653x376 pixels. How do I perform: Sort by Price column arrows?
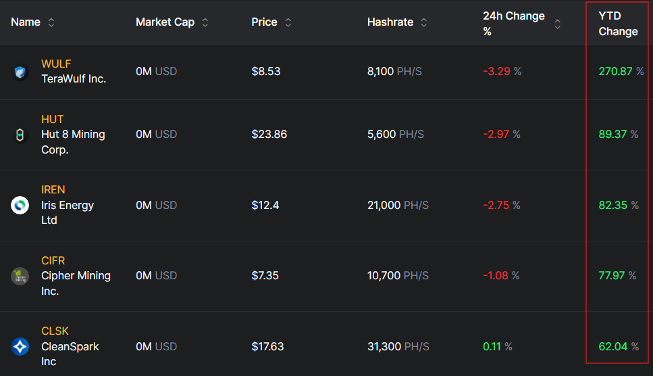[x=288, y=22]
